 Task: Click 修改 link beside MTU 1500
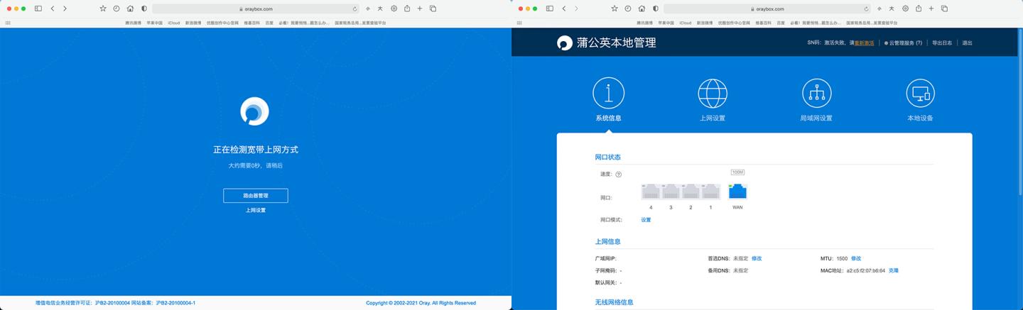coord(856,259)
